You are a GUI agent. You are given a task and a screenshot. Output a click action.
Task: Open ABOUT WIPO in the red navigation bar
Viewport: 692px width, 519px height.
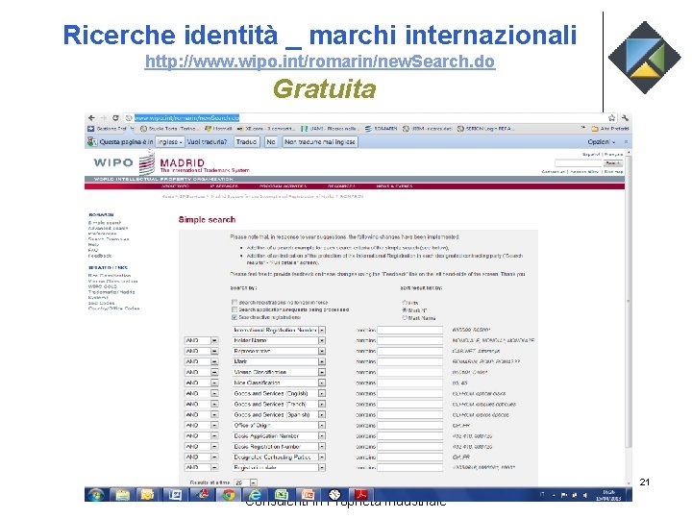tap(176, 186)
